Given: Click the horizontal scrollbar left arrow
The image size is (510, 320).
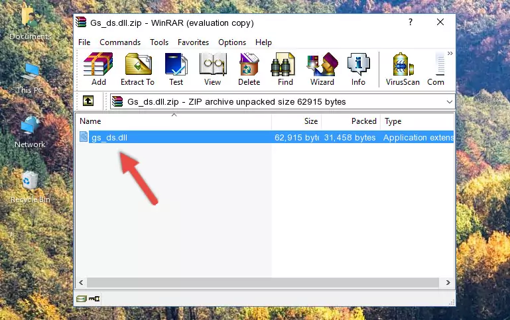Looking at the screenshot, I should [x=81, y=282].
